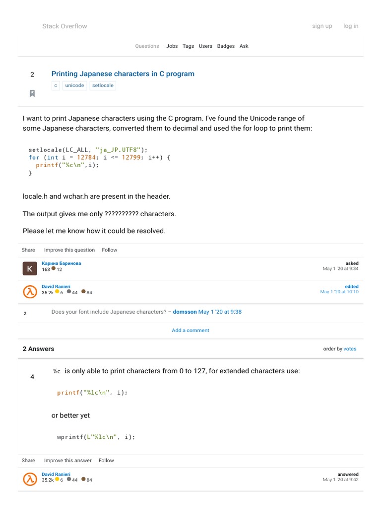Click Карина Баринова's avatar icon
Viewport: 381px width, 509px height.
(30, 268)
